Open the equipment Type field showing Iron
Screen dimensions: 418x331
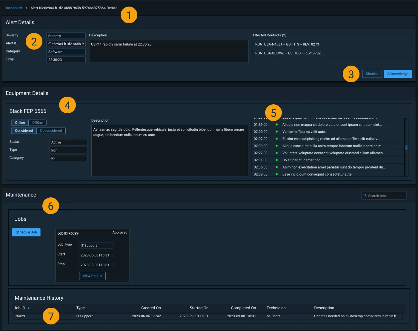68,150
